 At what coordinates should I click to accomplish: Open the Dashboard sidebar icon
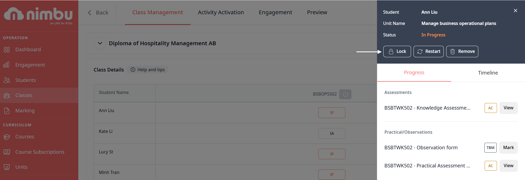tap(7, 50)
